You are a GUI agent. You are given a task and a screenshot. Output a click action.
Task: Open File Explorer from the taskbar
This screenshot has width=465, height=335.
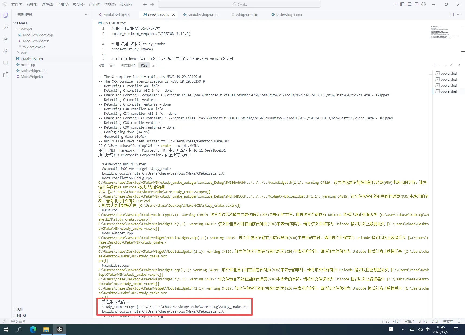pos(46,330)
